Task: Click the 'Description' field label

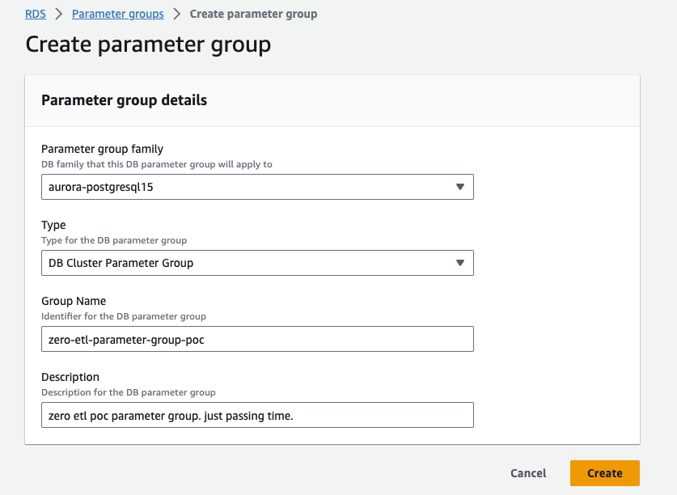Action: 70,377
